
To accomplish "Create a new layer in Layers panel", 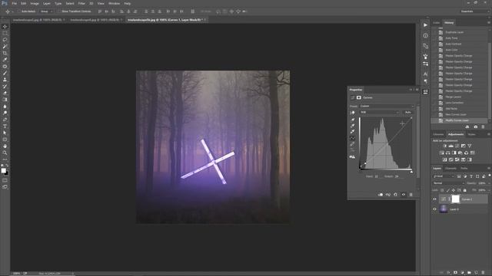I will coord(476,273).
